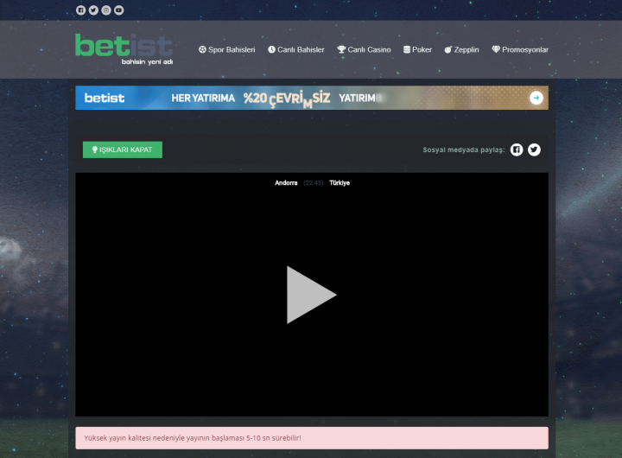Click the Türkiye team name

coord(340,183)
